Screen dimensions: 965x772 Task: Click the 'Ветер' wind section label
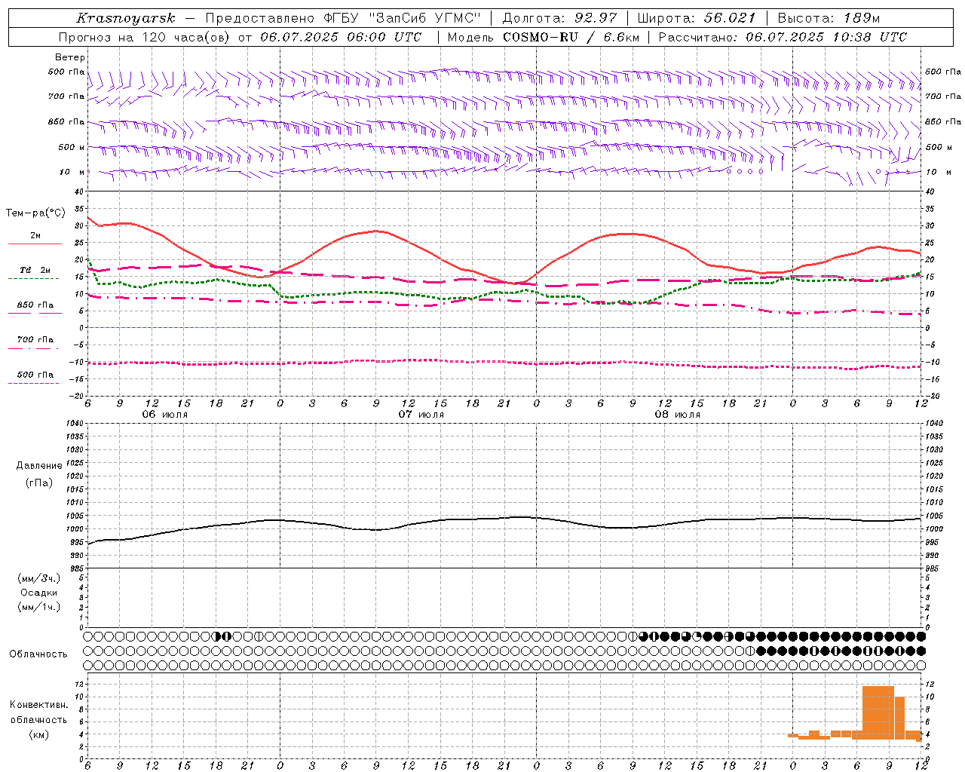(x=70, y=57)
